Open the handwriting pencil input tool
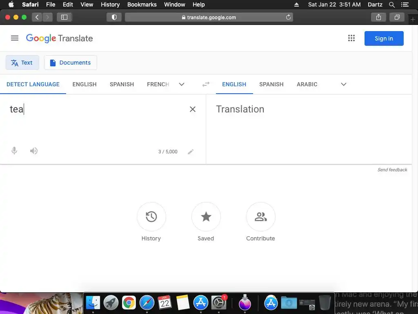Screen dimensions: 418x314 point(191,152)
